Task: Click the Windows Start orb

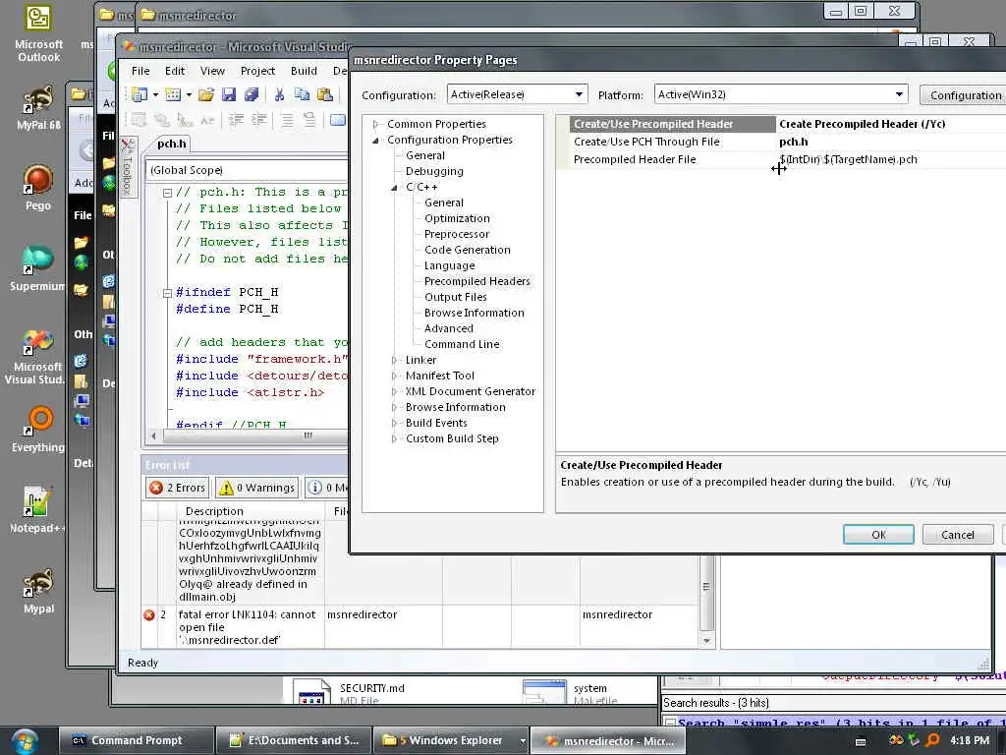Action: pyautogui.click(x=25, y=741)
